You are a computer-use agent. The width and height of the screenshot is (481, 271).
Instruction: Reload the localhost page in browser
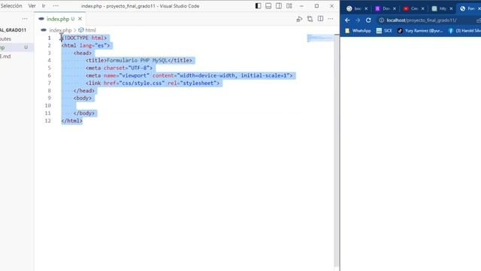(x=368, y=20)
